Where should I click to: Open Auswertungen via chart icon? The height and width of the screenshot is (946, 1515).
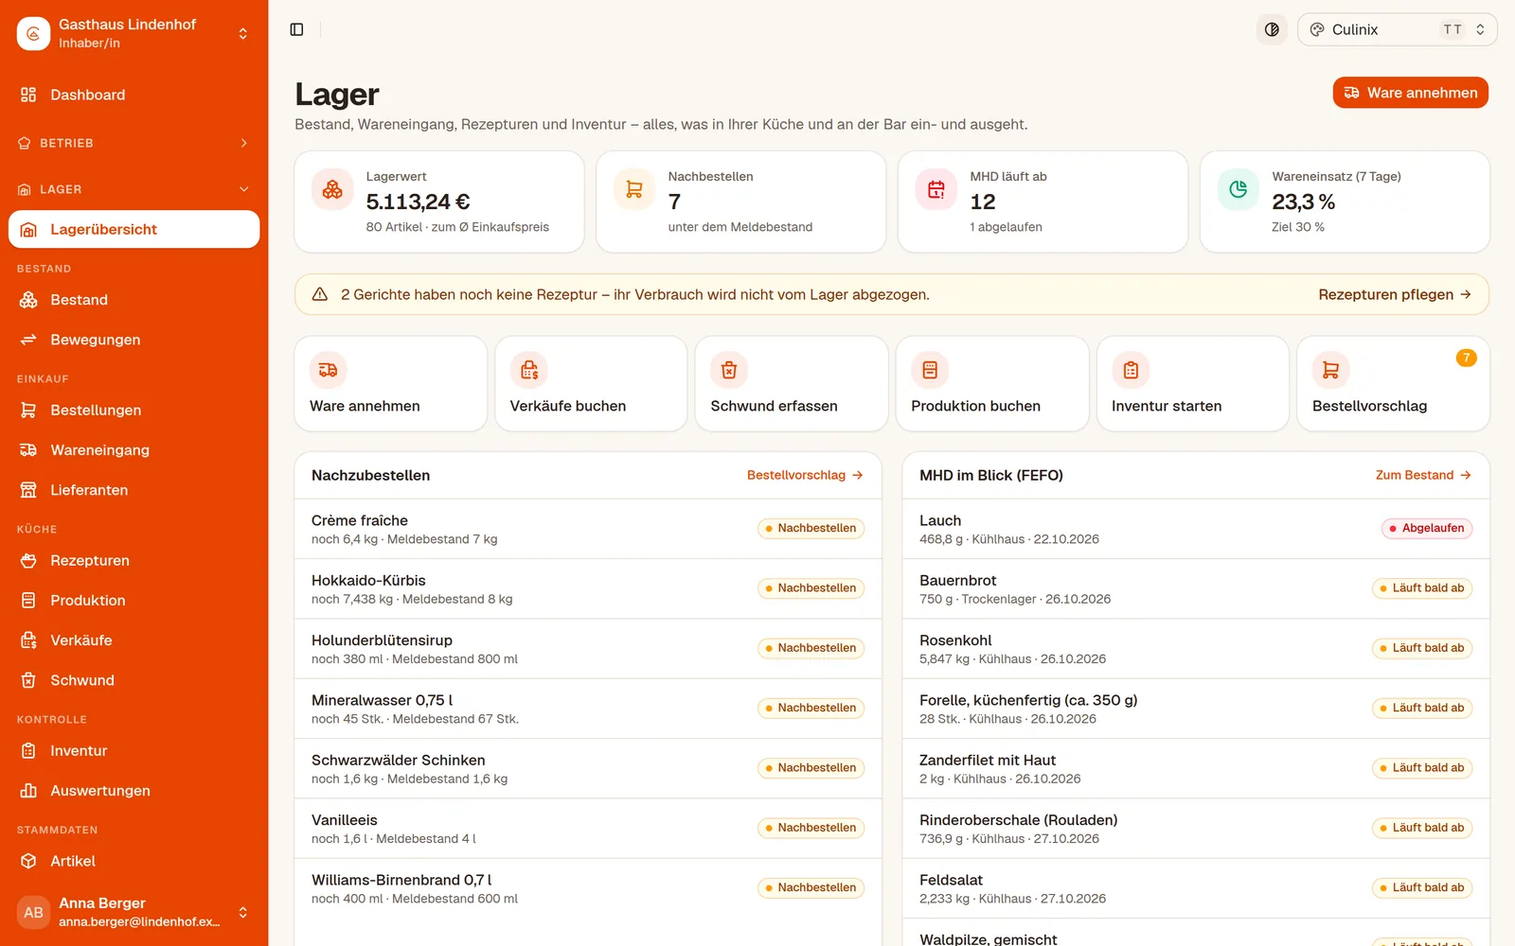28,791
